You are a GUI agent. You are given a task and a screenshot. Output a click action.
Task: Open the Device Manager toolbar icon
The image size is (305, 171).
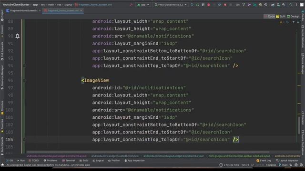tap(278, 5)
